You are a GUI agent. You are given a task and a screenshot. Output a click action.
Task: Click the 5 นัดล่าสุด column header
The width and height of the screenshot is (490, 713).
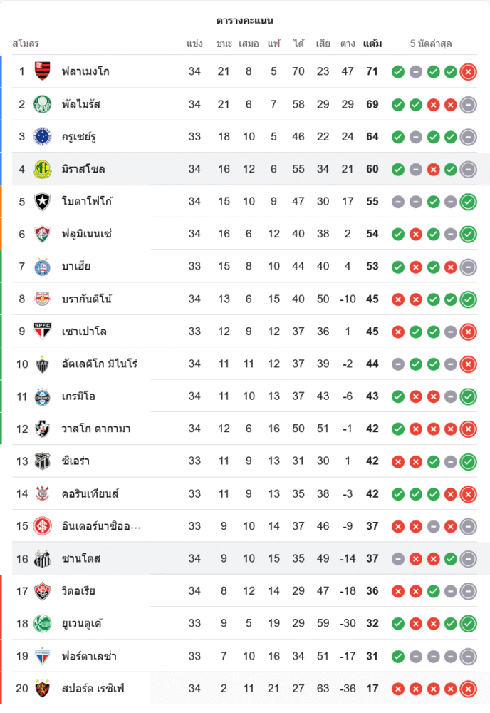[431, 43]
